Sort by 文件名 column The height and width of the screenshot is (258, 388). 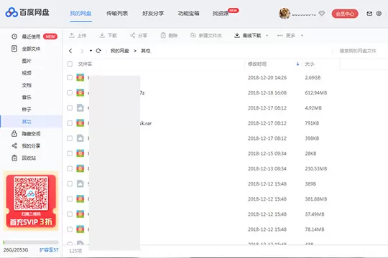click(x=85, y=64)
